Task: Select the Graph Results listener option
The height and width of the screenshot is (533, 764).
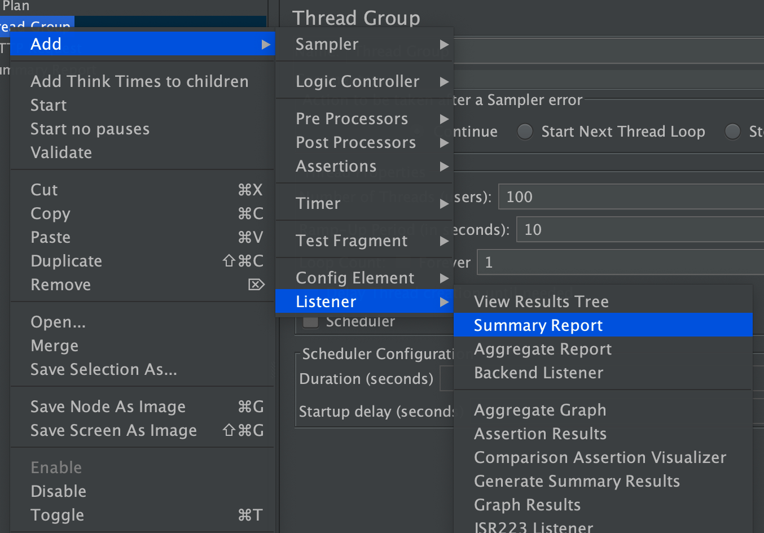Action: click(526, 504)
